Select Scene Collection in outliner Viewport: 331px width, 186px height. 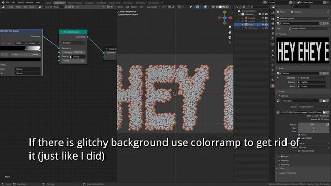(248, 11)
